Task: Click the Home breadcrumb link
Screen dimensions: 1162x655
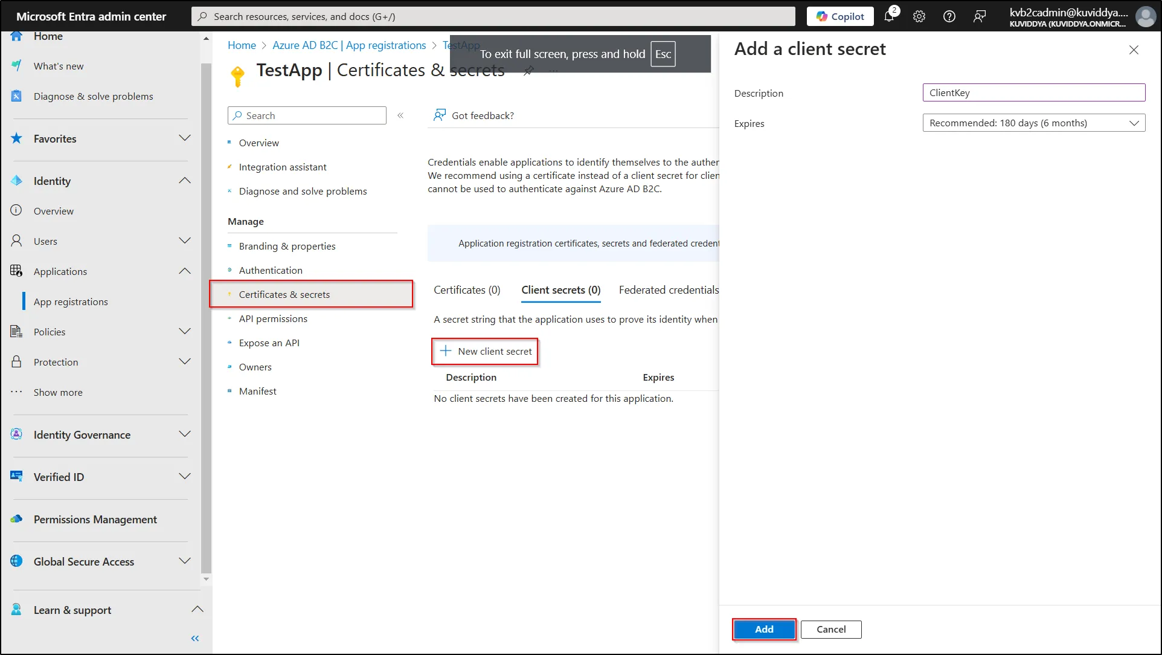Action: click(242, 45)
